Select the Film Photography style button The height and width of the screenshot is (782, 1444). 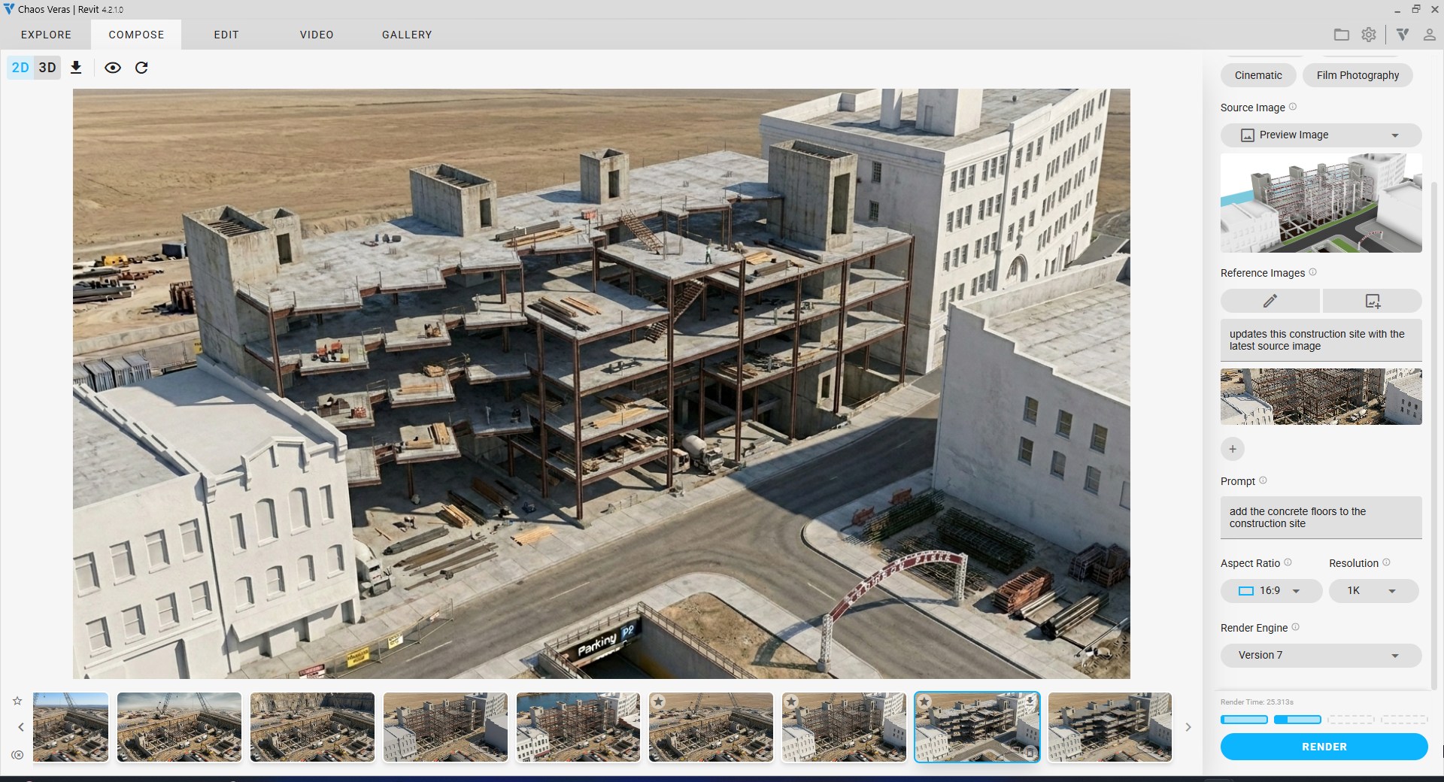click(1358, 75)
